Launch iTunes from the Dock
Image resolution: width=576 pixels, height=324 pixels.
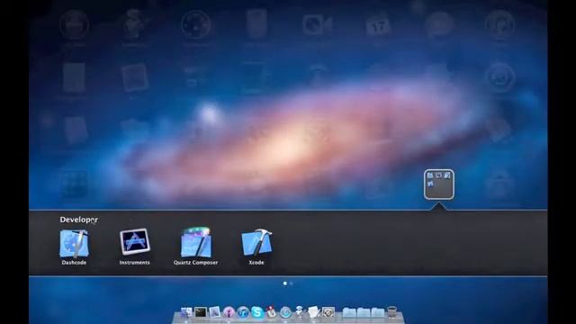pyautogui.click(x=243, y=312)
